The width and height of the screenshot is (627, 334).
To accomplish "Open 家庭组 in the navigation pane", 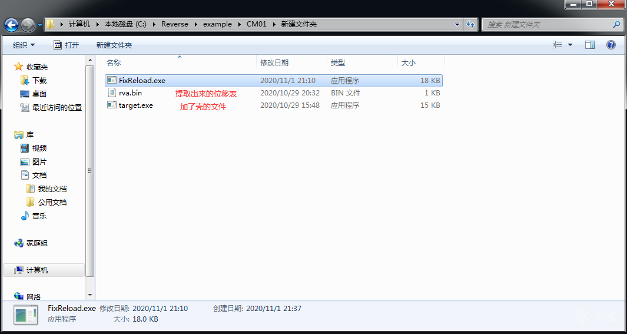I will (37, 243).
